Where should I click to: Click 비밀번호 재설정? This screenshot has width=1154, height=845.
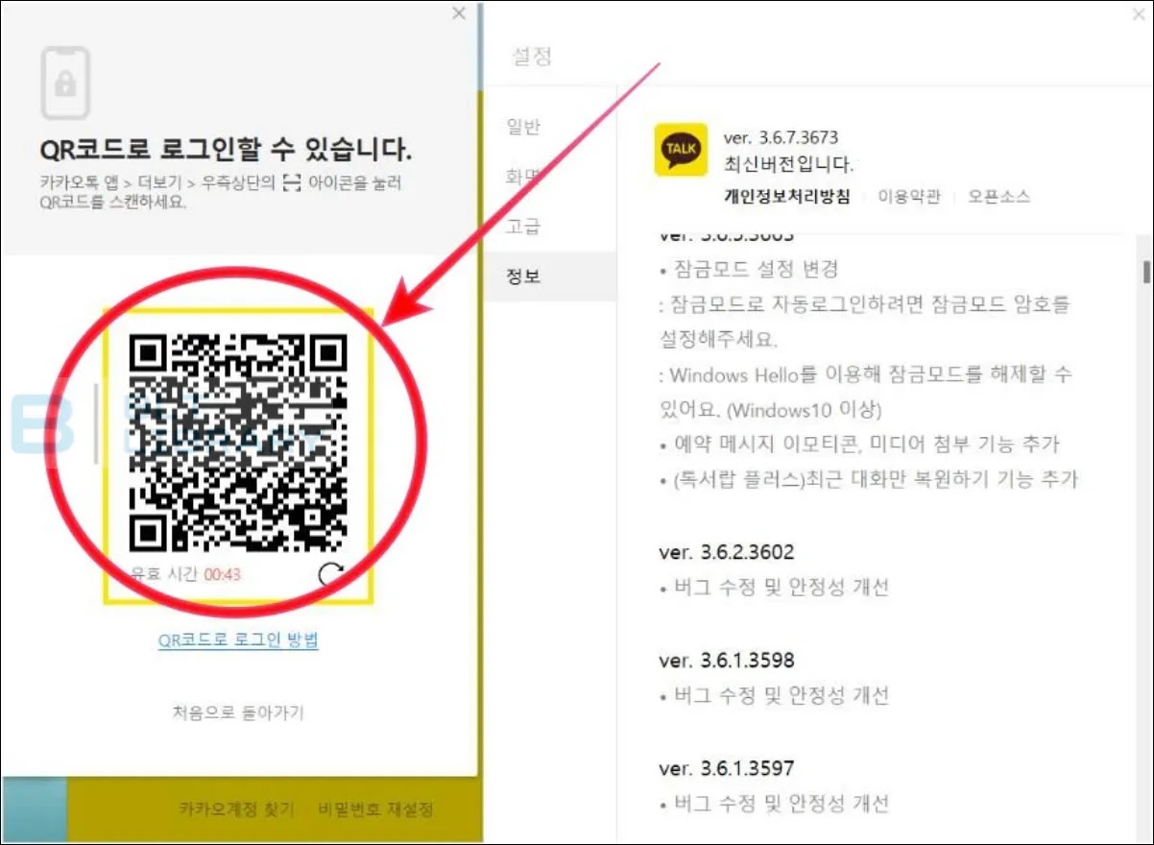pyautogui.click(x=376, y=809)
